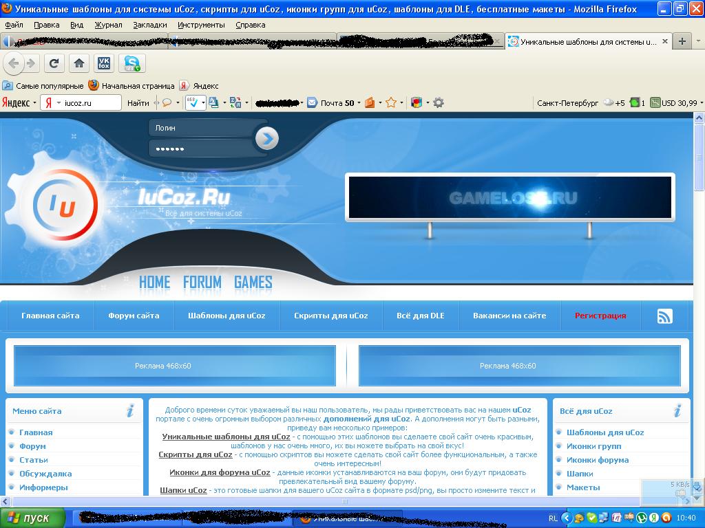This screenshot has height=528, width=705.
Task: Expand the wallet icon dropdown arrow
Action: pyautogui.click(x=380, y=103)
